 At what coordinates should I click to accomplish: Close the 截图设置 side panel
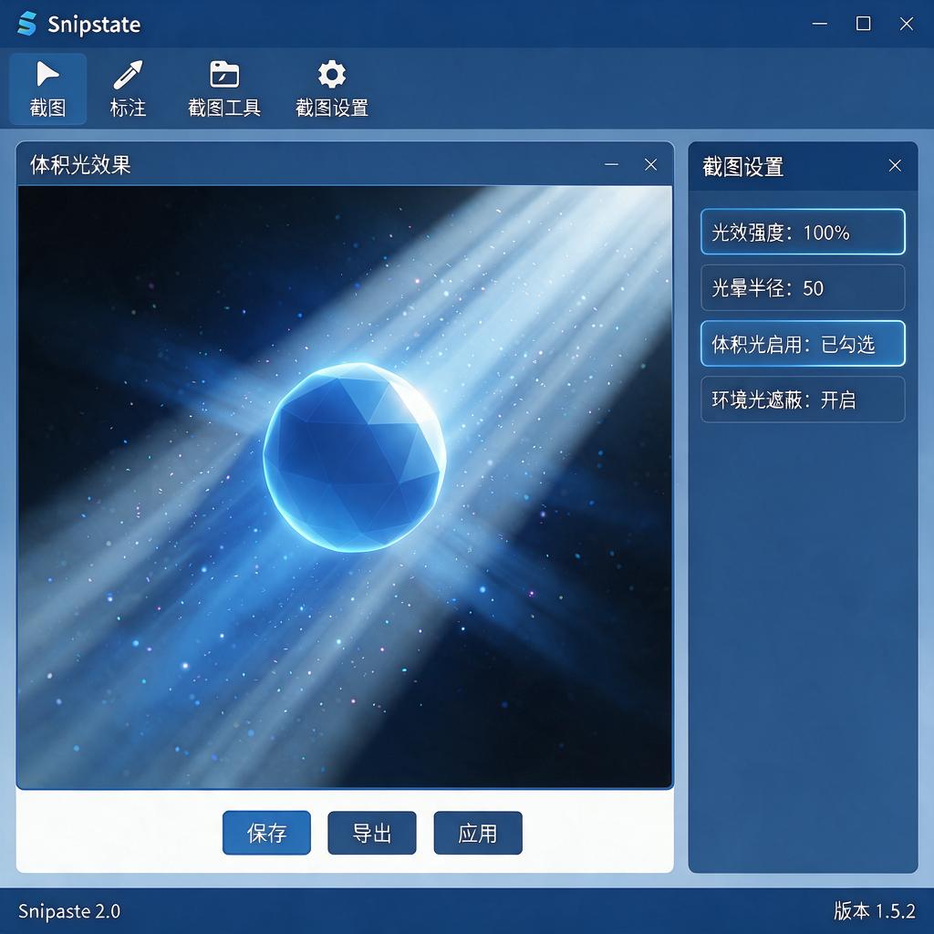(895, 166)
